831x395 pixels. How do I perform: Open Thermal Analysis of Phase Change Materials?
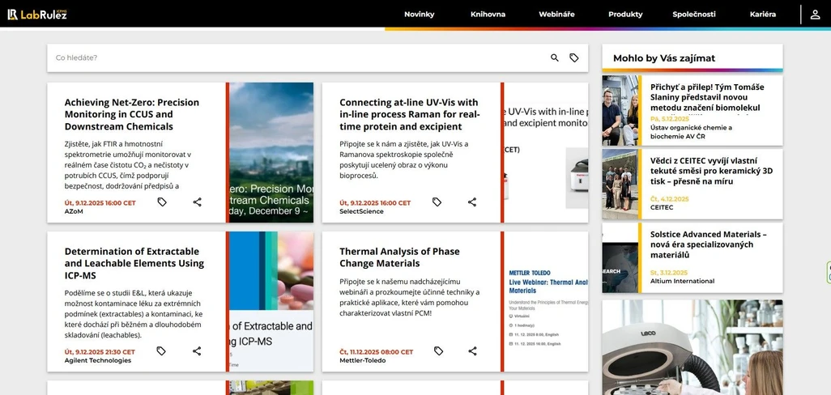pos(399,257)
